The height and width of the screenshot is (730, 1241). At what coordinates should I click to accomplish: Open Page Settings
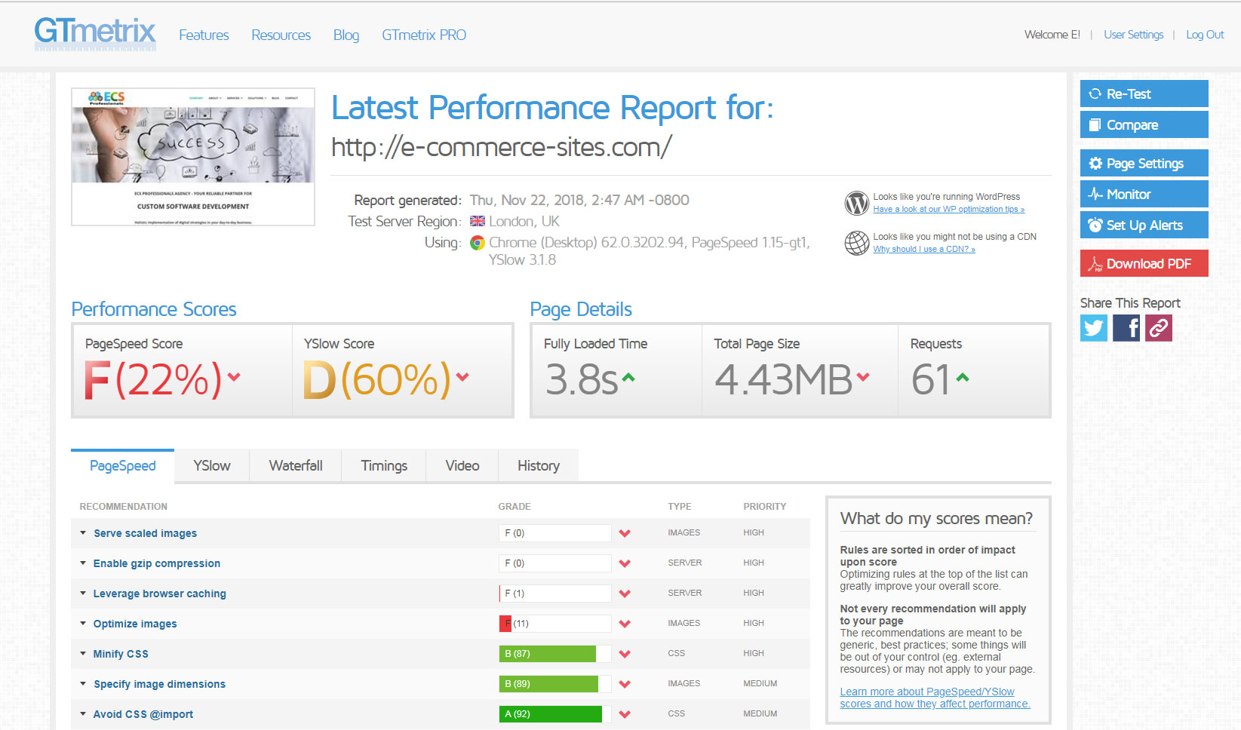(1144, 163)
